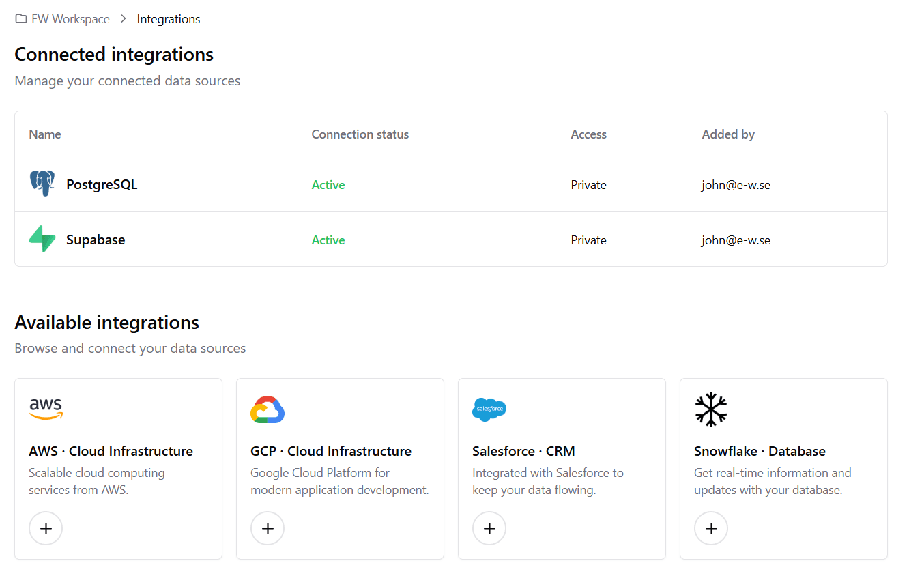Click the Snowflake logo icon
909x578 pixels.
[x=711, y=409]
